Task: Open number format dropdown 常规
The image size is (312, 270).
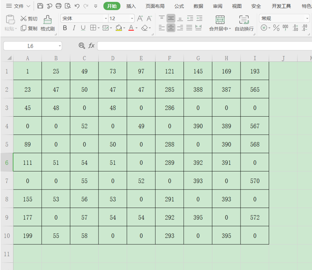Action: coord(307,18)
